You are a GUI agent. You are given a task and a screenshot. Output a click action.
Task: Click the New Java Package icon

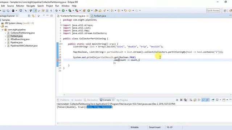[84, 10]
